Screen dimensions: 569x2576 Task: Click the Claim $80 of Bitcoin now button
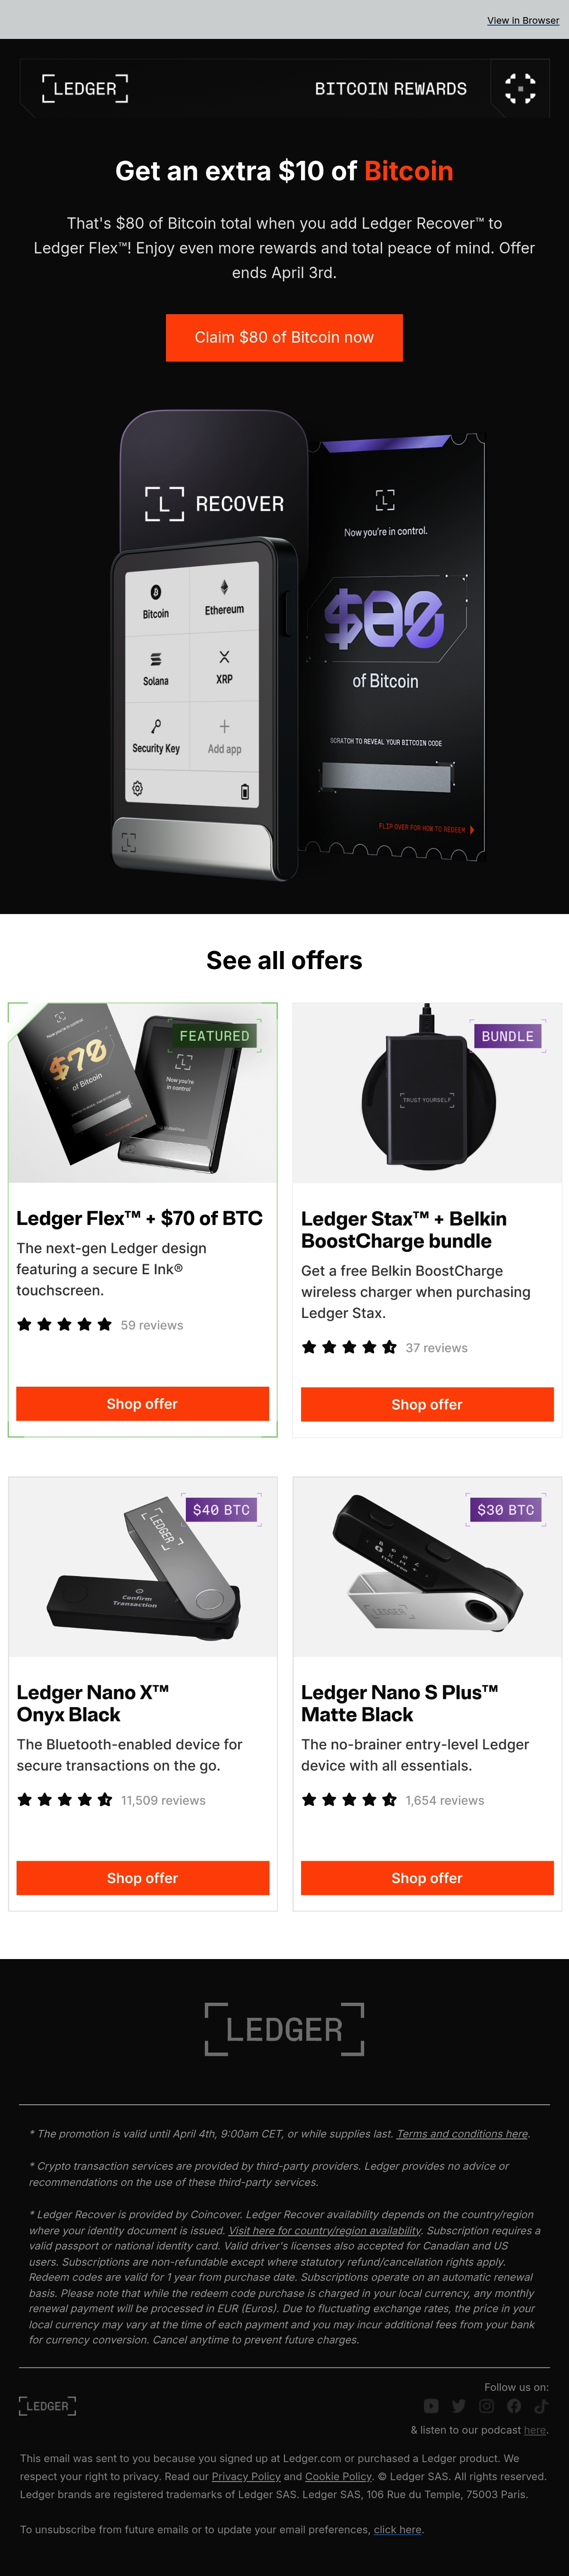click(x=284, y=337)
